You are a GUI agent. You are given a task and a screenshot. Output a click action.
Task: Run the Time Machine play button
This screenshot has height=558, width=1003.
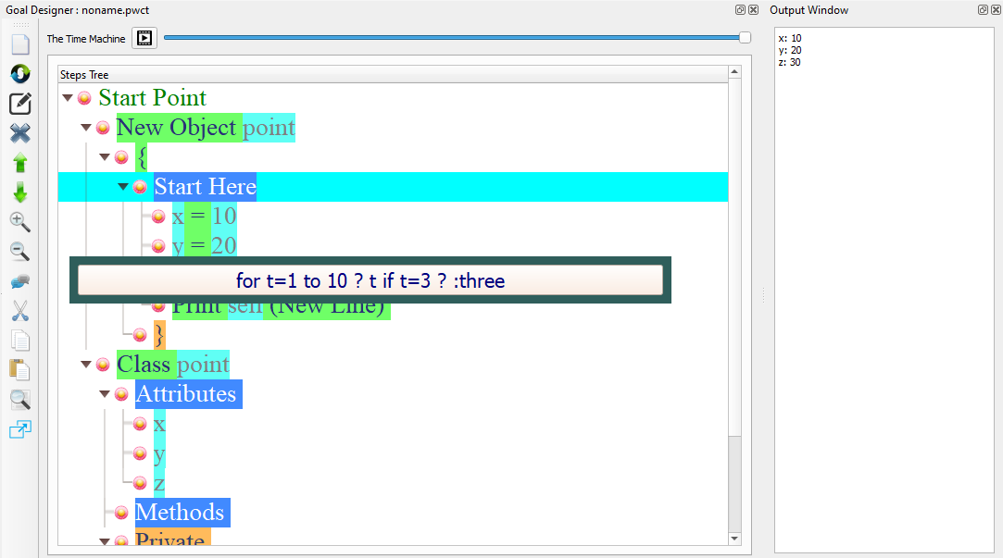point(144,38)
